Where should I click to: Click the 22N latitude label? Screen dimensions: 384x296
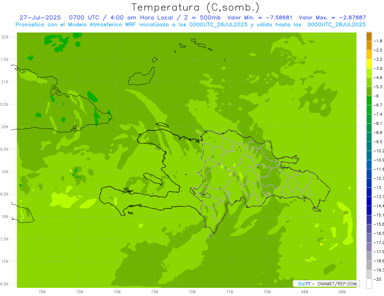coord(5,37)
